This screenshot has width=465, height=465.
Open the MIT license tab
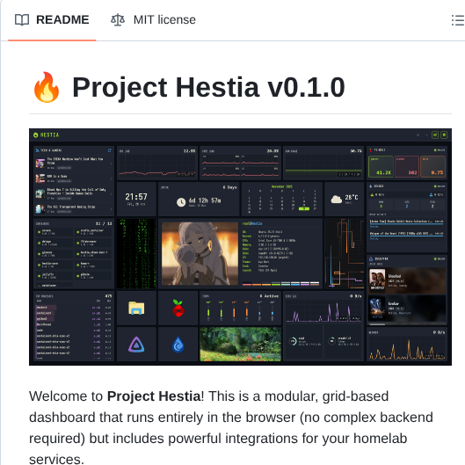click(153, 20)
